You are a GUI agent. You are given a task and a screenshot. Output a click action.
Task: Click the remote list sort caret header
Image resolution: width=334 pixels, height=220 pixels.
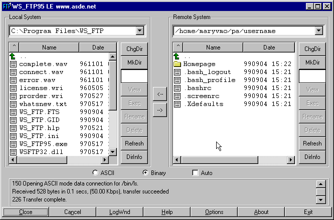(178, 47)
